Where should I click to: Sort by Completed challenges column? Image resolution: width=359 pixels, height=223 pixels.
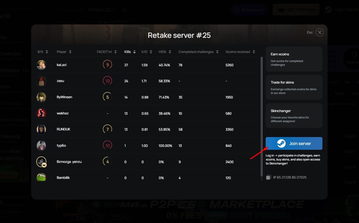(199, 52)
